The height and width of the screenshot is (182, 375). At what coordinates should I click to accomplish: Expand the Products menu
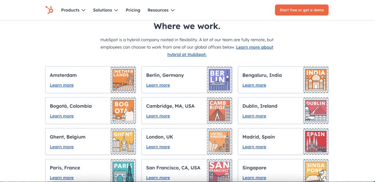[x=73, y=10]
